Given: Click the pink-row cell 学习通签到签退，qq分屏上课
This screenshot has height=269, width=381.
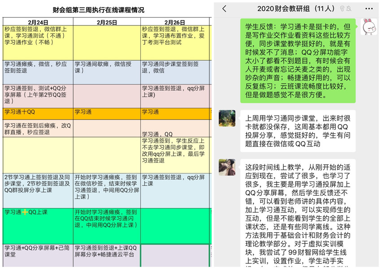Looking at the screenshot, I should point(175,96).
